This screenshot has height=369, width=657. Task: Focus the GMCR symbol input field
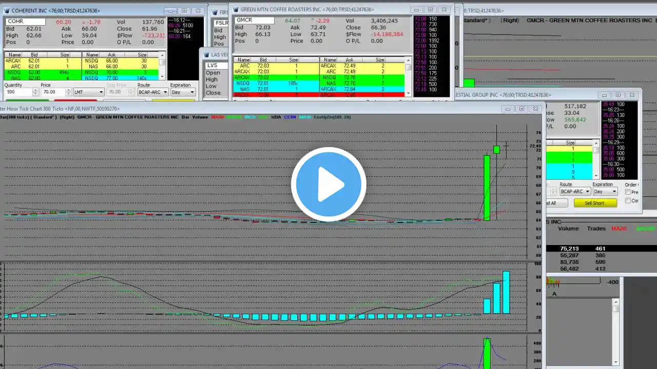255,20
